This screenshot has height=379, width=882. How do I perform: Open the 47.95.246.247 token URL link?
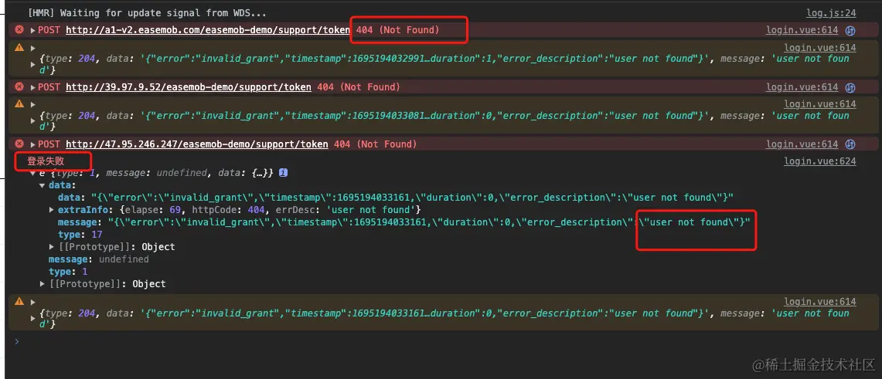(197, 145)
